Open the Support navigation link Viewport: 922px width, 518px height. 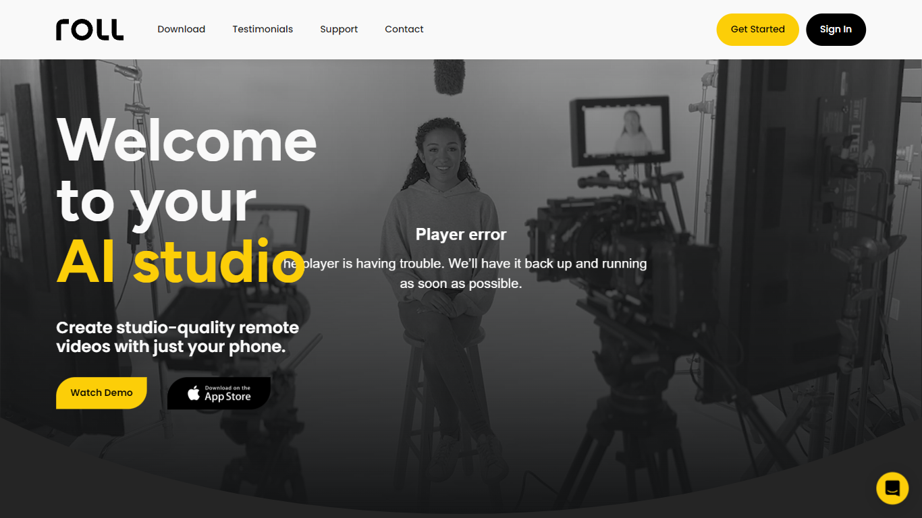[339, 29]
